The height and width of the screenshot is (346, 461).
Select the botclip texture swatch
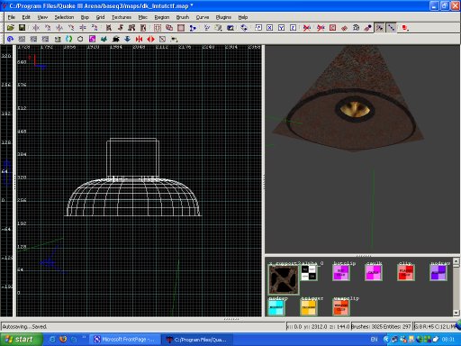pos(341,273)
